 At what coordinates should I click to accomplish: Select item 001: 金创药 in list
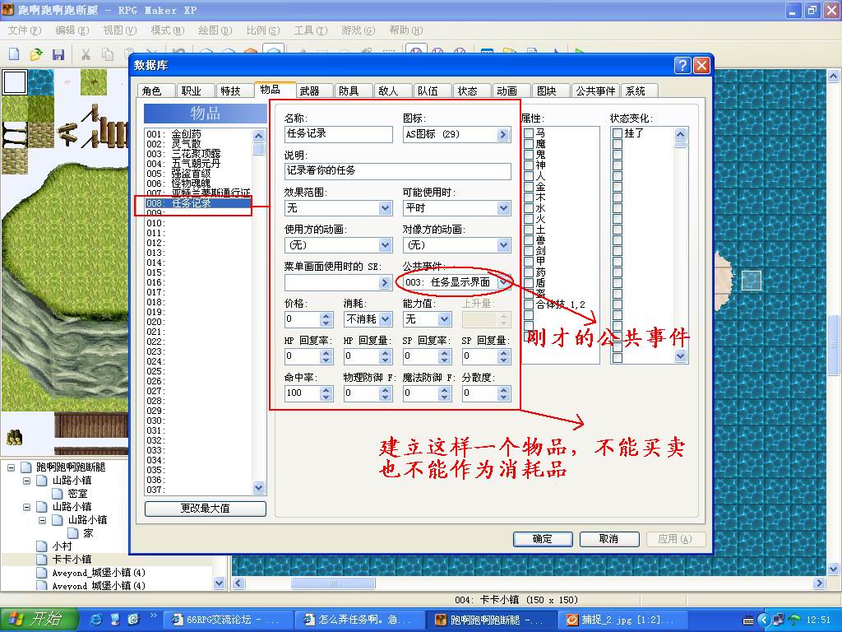point(198,134)
